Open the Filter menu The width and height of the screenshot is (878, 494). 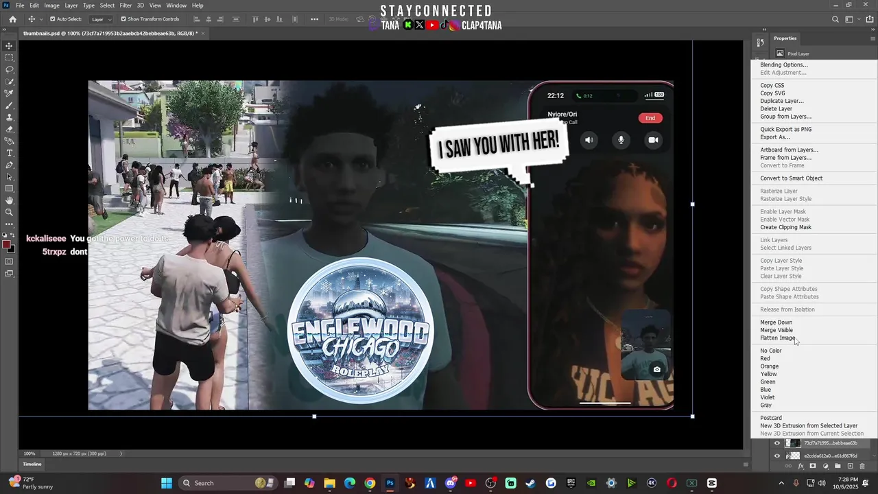126,5
